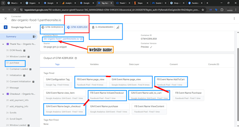The height and width of the screenshot is (127, 239).
Task: Open the GA4 Event Name begin_checkout tag card
Action: 65,109
